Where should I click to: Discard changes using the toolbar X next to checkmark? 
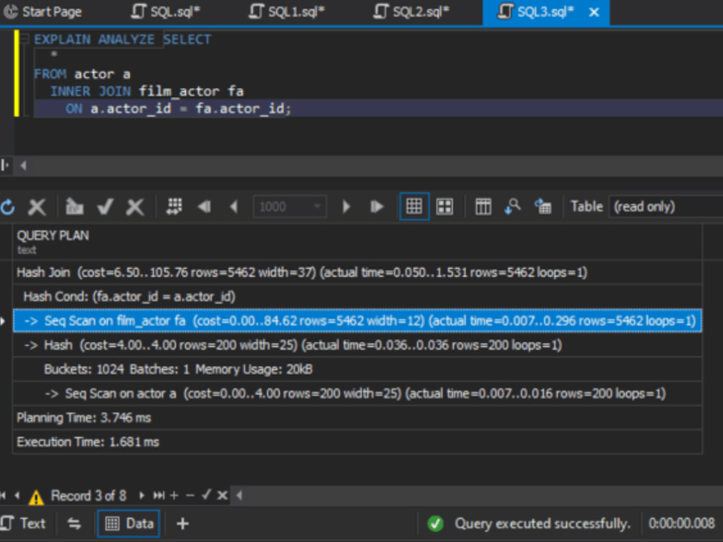pyautogui.click(x=135, y=207)
